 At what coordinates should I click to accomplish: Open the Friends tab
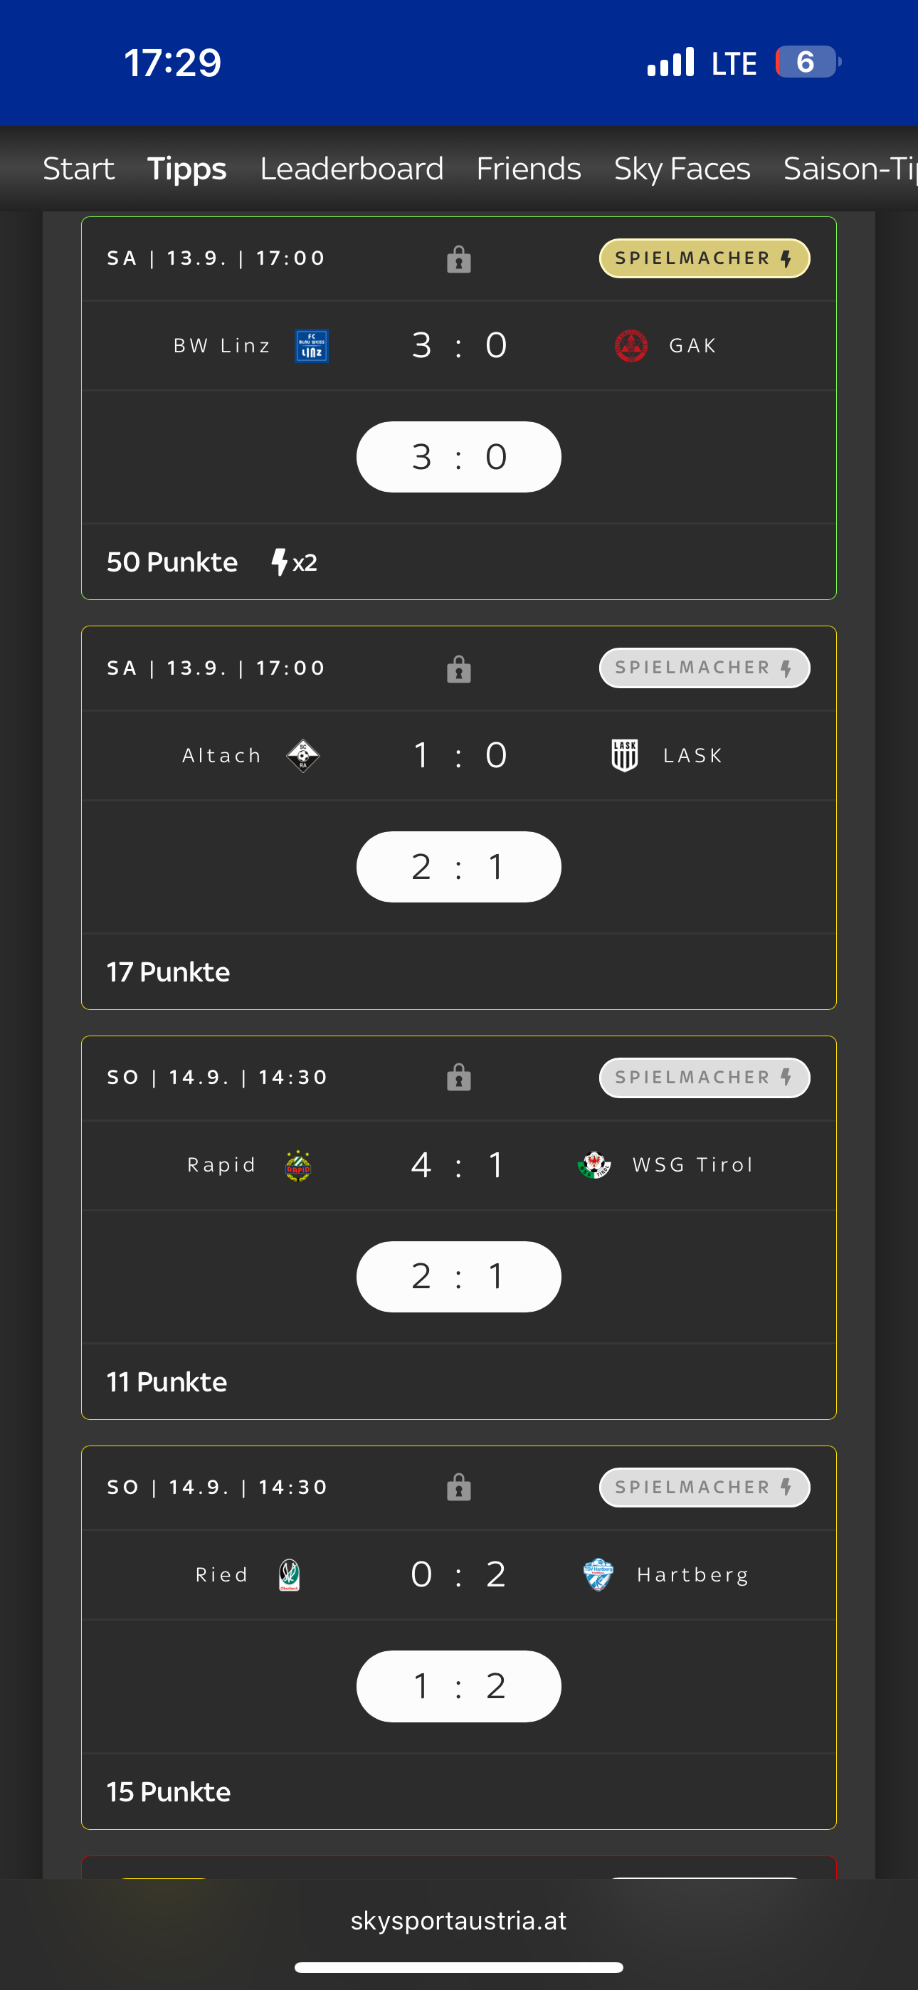click(x=529, y=169)
